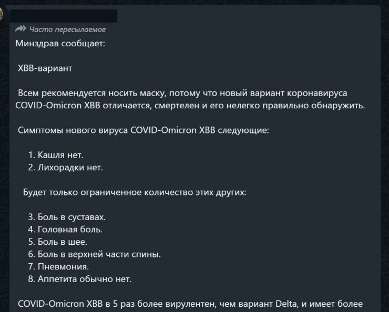Open the sender's profile avatar
The height and width of the screenshot is (312, 389).
tap(3, 14)
